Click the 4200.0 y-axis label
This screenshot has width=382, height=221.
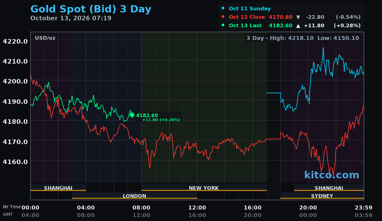pyautogui.click(x=15, y=81)
